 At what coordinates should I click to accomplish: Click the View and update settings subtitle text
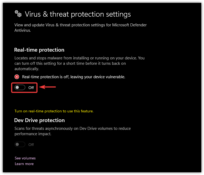pyautogui.click(x=80, y=25)
